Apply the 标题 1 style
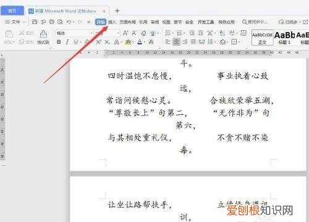Viewport: 309px width, 222px height. pos(284,38)
